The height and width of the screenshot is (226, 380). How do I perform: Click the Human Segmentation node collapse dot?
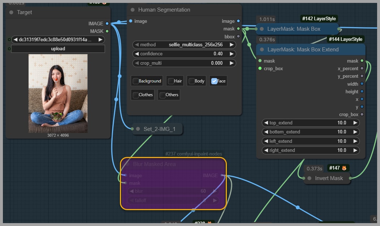click(133, 10)
